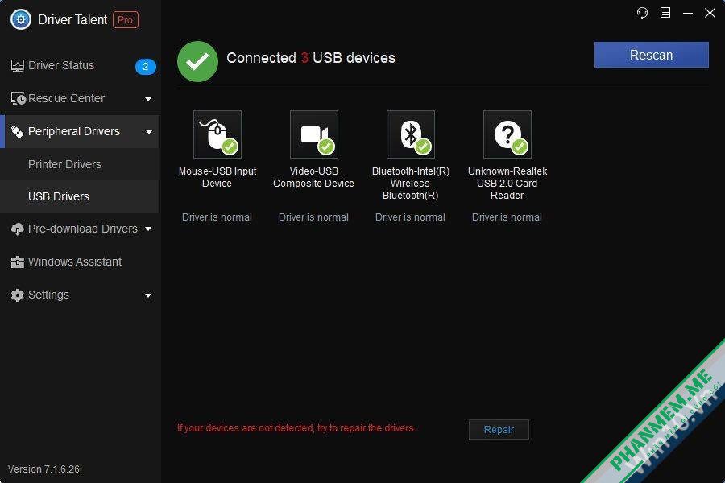The width and height of the screenshot is (725, 483).
Task: Open the customer support headset icon
Action: point(642,13)
